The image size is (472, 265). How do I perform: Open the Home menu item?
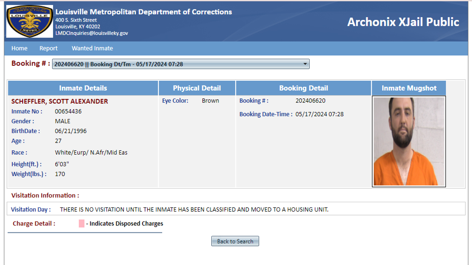19,48
